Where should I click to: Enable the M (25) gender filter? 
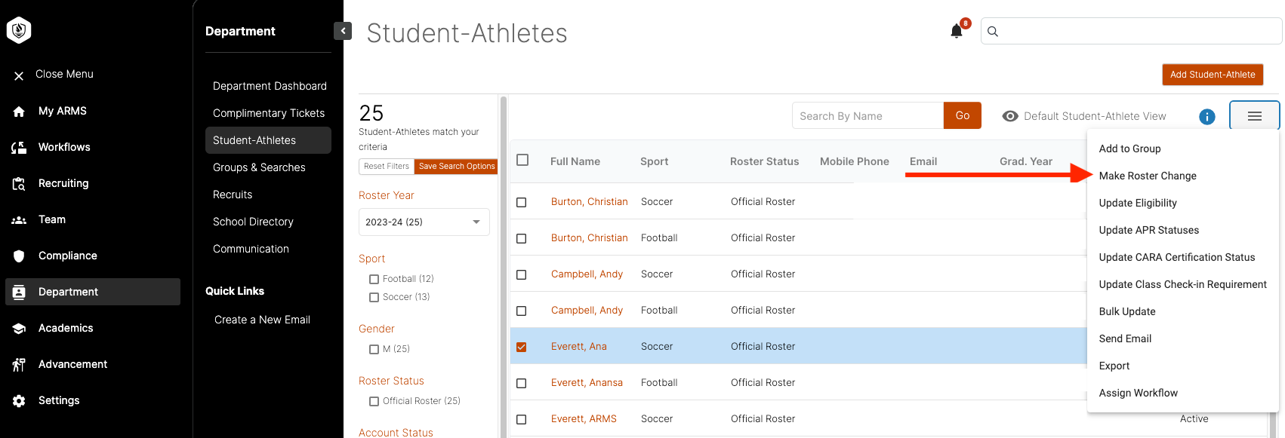point(374,349)
